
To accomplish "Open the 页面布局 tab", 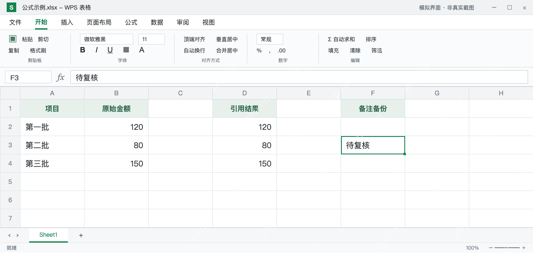I will (x=99, y=22).
